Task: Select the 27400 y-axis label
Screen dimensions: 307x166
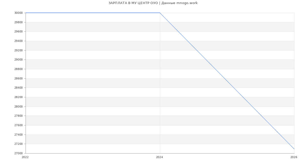Action: [18, 135]
